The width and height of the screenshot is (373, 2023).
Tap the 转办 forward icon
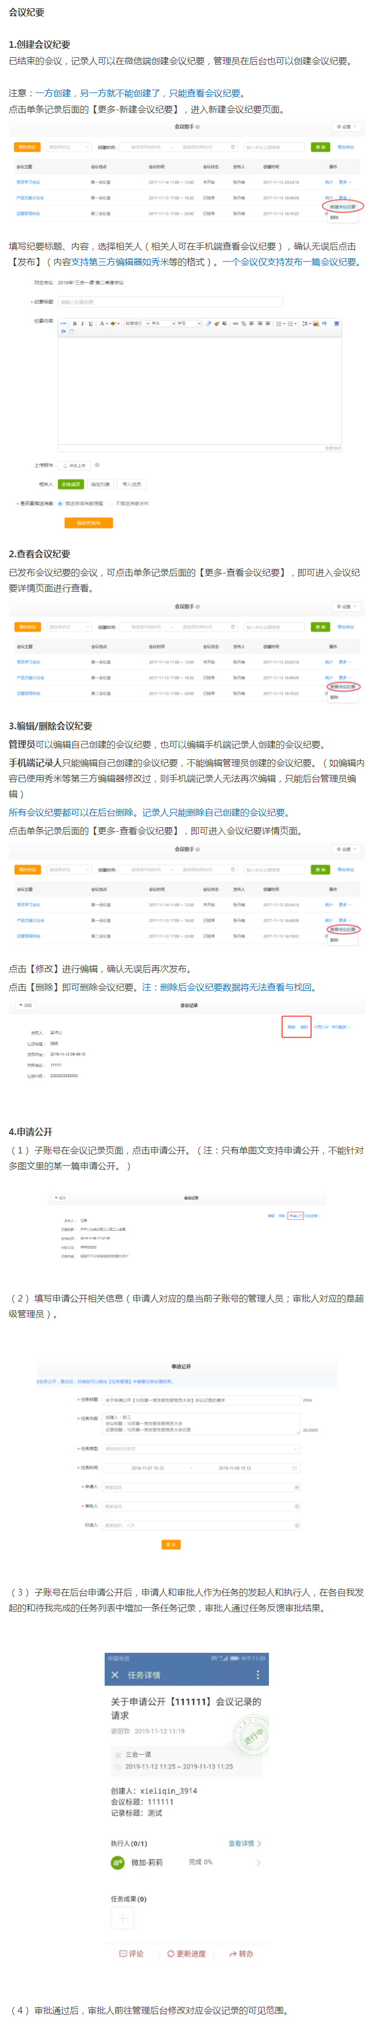(233, 1953)
